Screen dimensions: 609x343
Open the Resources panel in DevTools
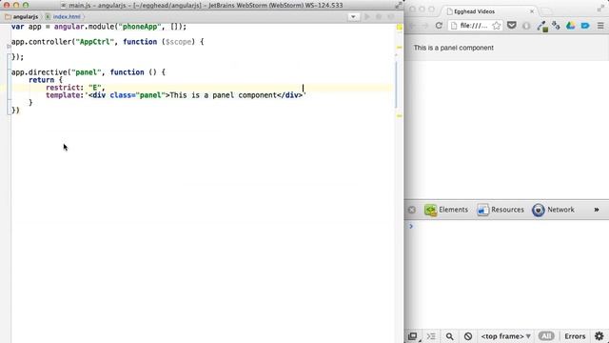pyautogui.click(x=501, y=210)
